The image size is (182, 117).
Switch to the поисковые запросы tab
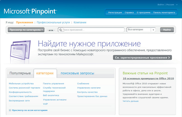point(77,73)
